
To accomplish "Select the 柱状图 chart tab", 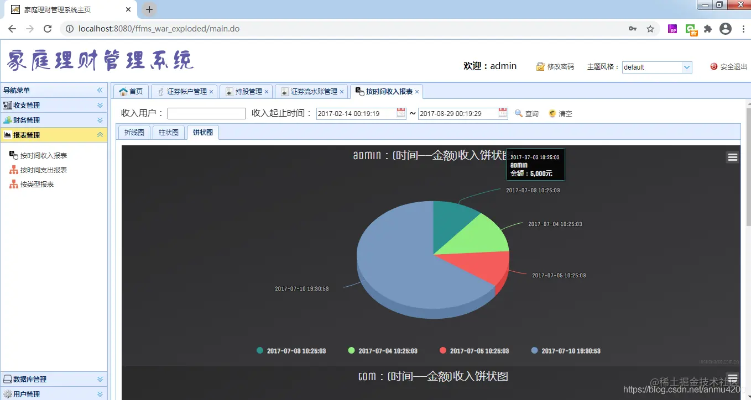I will [169, 133].
